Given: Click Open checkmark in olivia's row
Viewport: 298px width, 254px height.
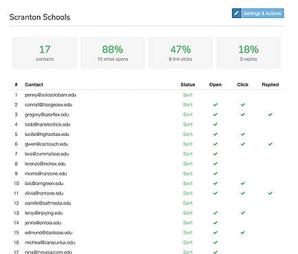Looking at the screenshot, I should point(215,193).
